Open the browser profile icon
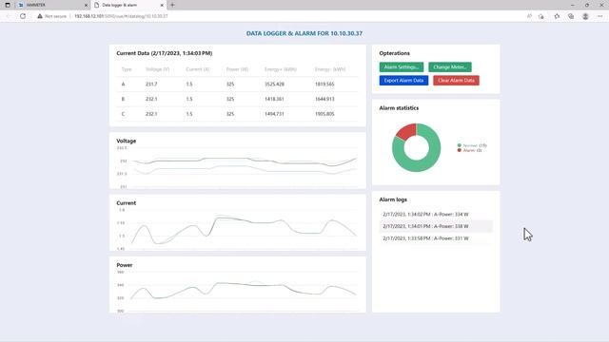This screenshot has height=342, width=609. (585, 16)
